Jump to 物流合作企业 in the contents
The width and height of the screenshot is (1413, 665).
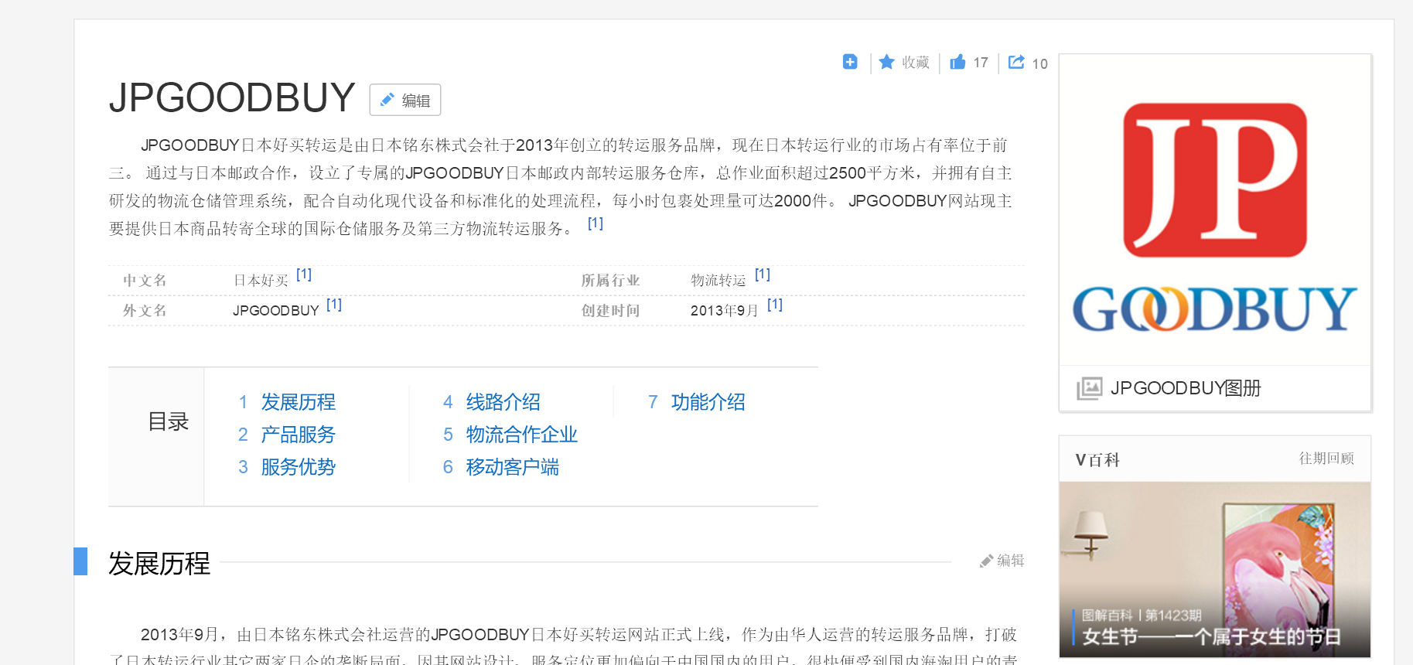(x=521, y=435)
